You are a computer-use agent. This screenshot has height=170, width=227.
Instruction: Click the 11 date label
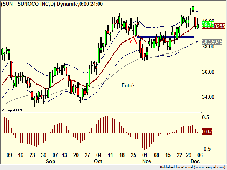110,155
